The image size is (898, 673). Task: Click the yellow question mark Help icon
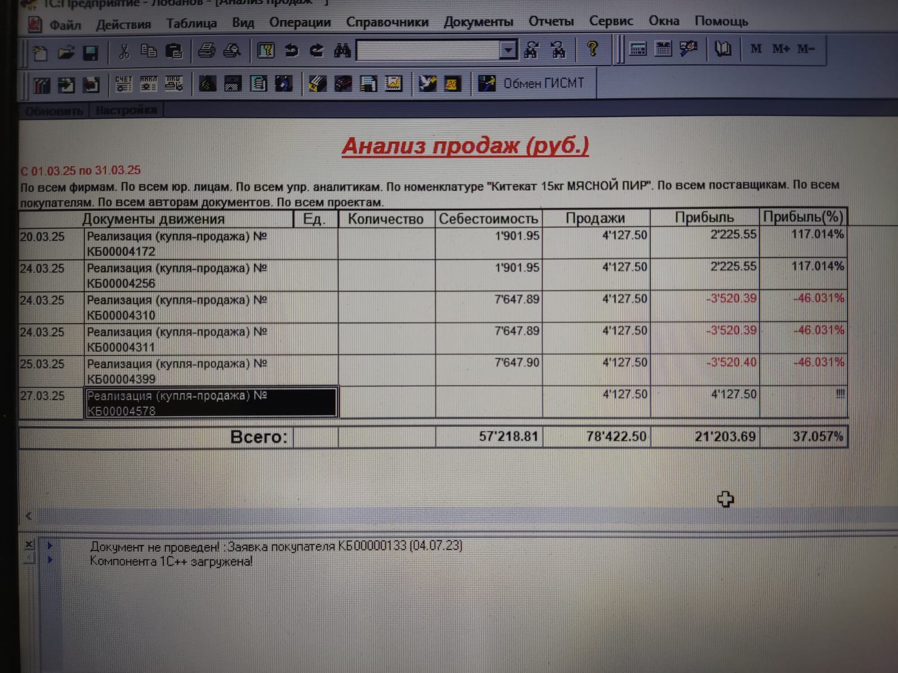pyautogui.click(x=592, y=49)
